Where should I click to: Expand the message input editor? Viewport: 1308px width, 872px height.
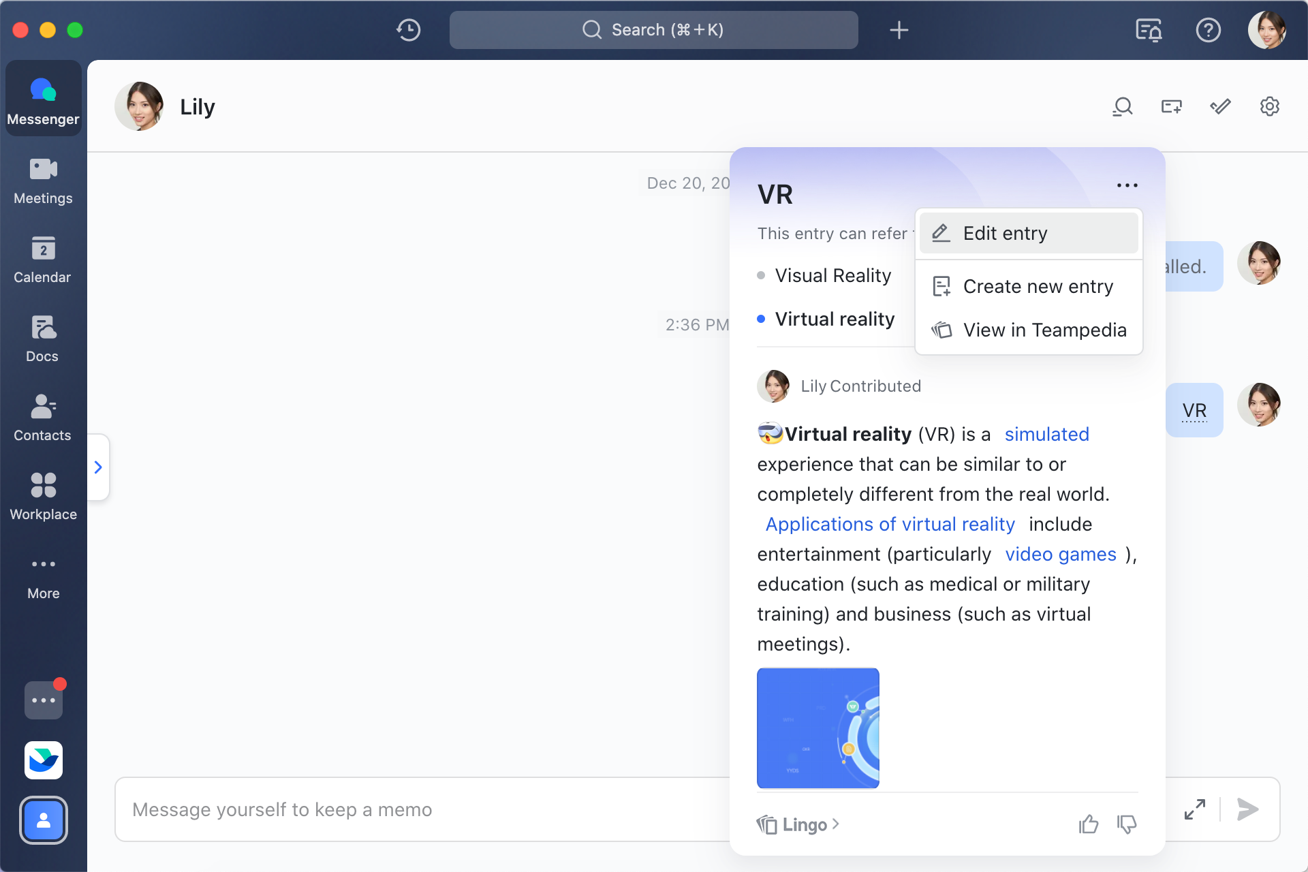(1195, 809)
